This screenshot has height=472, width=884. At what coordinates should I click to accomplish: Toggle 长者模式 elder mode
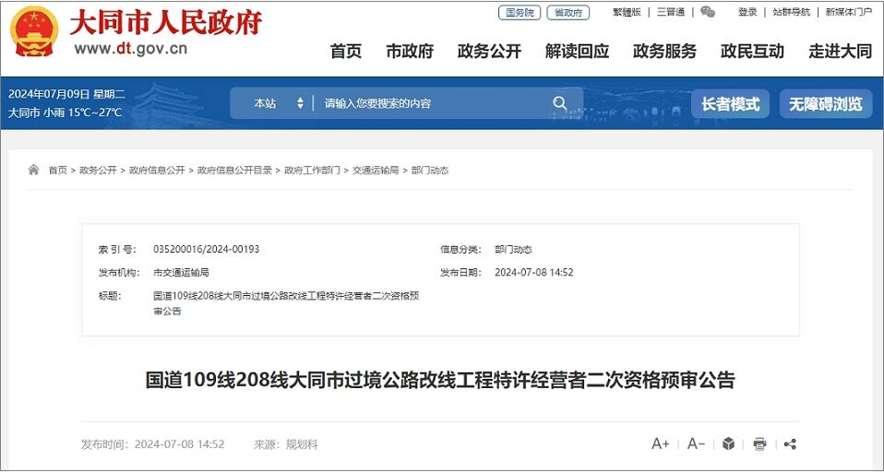pyautogui.click(x=730, y=104)
